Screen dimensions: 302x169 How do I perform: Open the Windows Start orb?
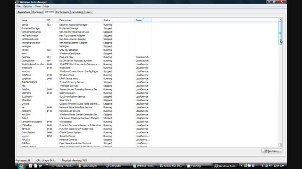tap(21, 166)
